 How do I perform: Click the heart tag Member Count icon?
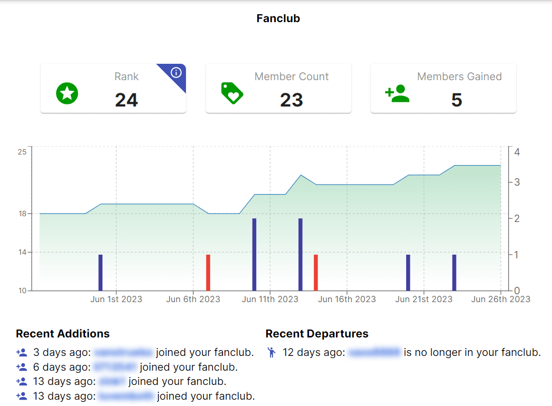[x=232, y=93]
